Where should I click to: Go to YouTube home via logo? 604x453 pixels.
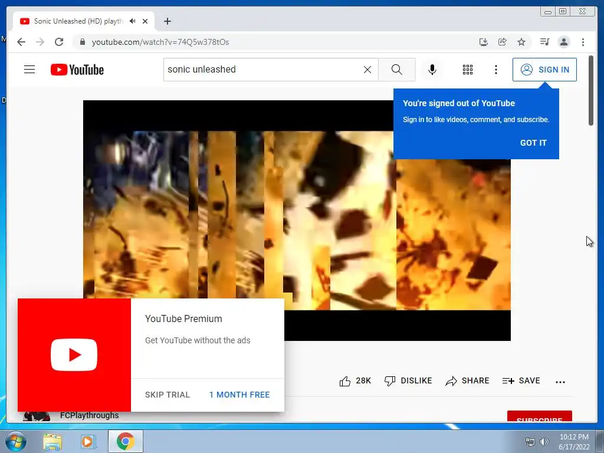click(77, 70)
